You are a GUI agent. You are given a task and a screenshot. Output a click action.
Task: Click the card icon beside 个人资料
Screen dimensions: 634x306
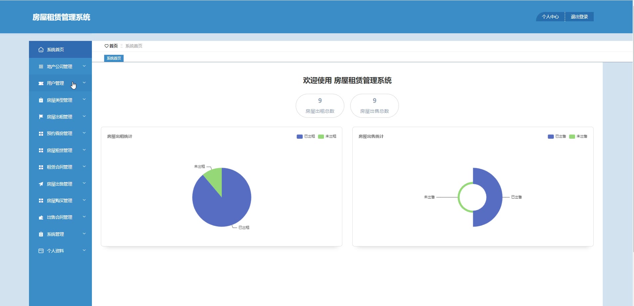pos(41,251)
